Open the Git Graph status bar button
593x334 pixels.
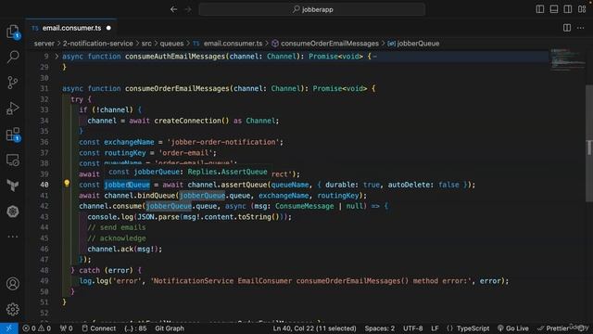pos(170,328)
